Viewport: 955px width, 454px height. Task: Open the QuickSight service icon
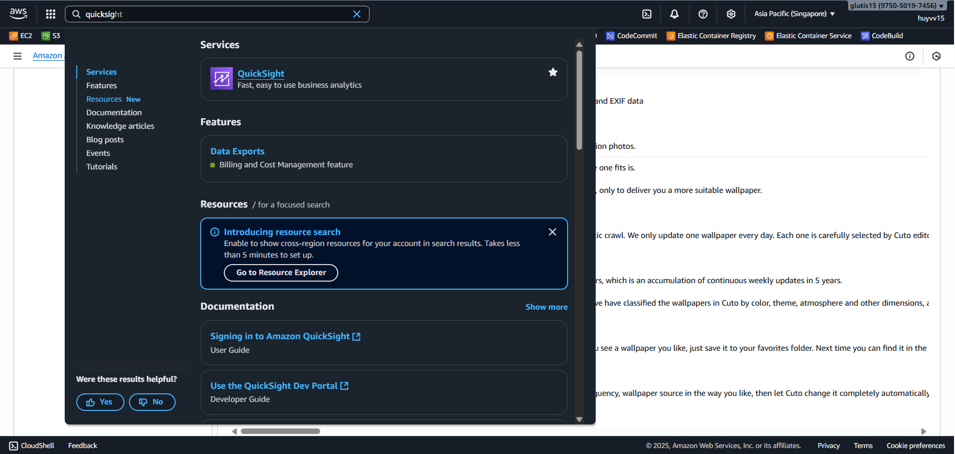click(x=221, y=79)
